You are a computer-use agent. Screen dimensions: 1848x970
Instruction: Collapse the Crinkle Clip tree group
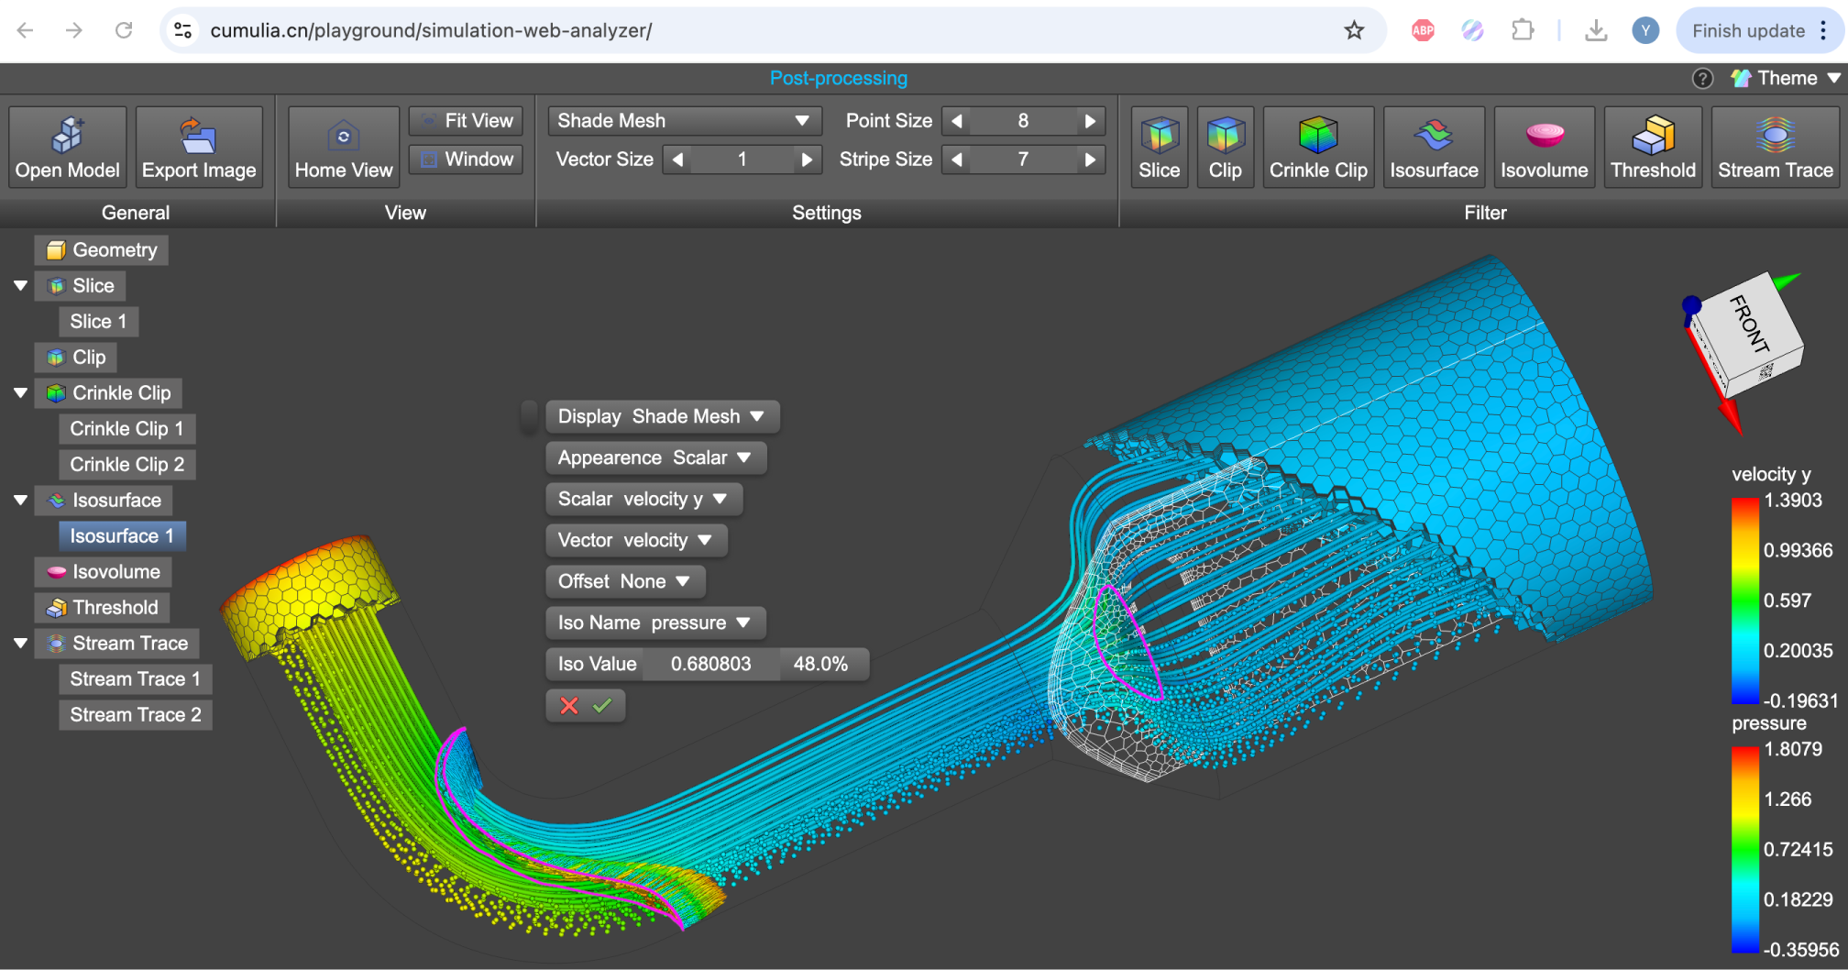click(20, 393)
